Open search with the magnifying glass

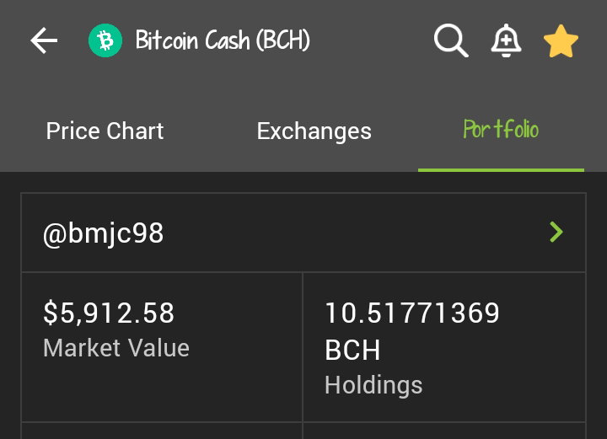coord(451,40)
